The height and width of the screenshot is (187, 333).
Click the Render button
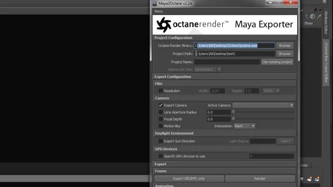coord(260,179)
